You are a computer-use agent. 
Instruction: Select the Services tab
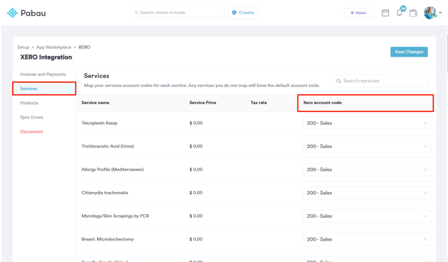point(44,89)
